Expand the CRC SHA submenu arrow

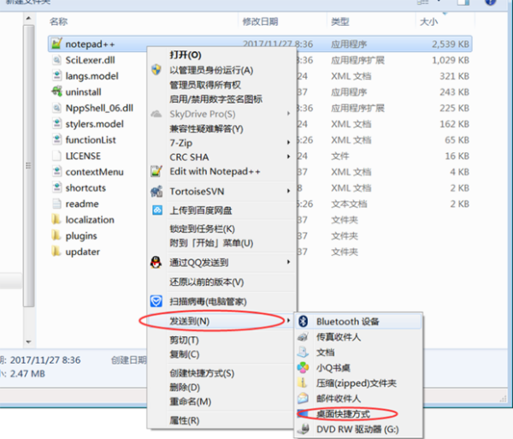(x=288, y=157)
